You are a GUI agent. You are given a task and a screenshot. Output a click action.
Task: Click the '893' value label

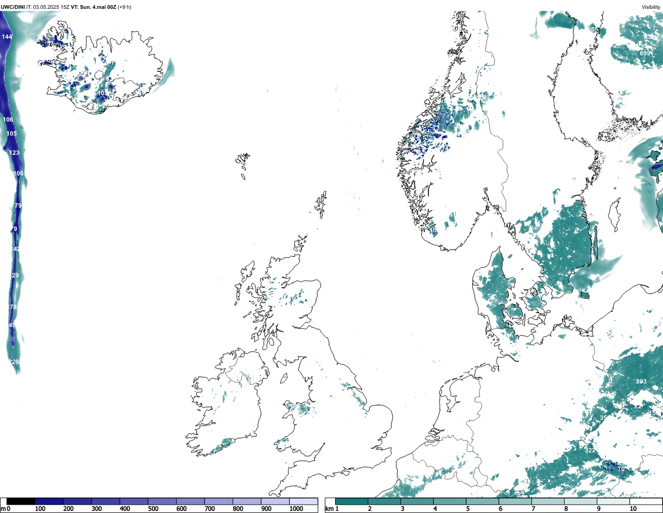pos(641,382)
